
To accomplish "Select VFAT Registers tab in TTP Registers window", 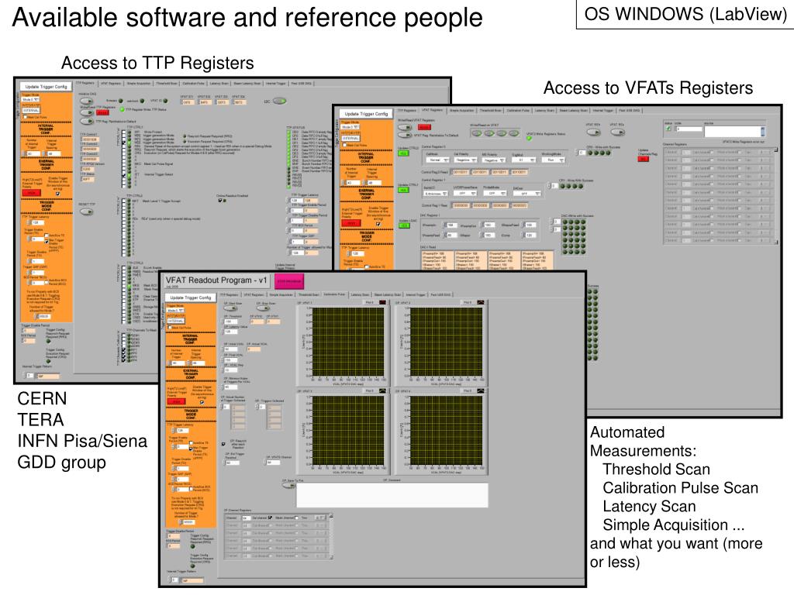I will (x=110, y=83).
